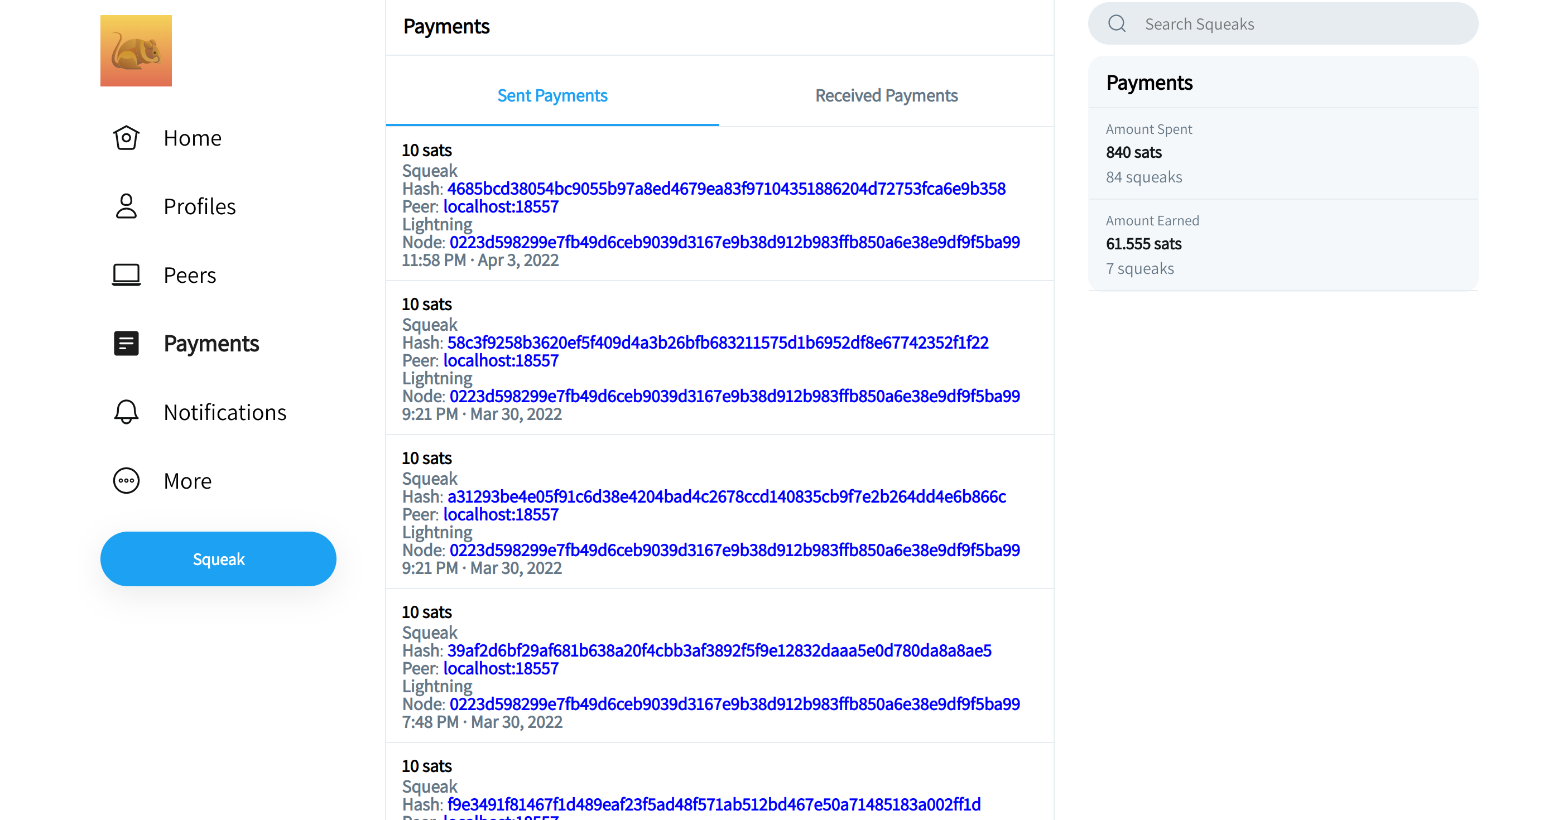1558x820 pixels.
Task: Open lightning node link of Apr 3 payment
Action: point(734,243)
